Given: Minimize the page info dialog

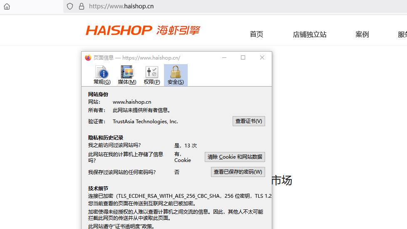Looking at the screenshot, I should pos(224,57).
